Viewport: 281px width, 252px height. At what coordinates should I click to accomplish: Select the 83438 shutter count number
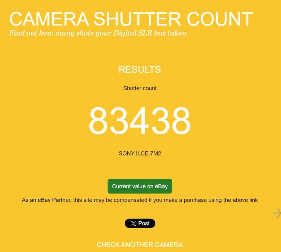point(140,120)
